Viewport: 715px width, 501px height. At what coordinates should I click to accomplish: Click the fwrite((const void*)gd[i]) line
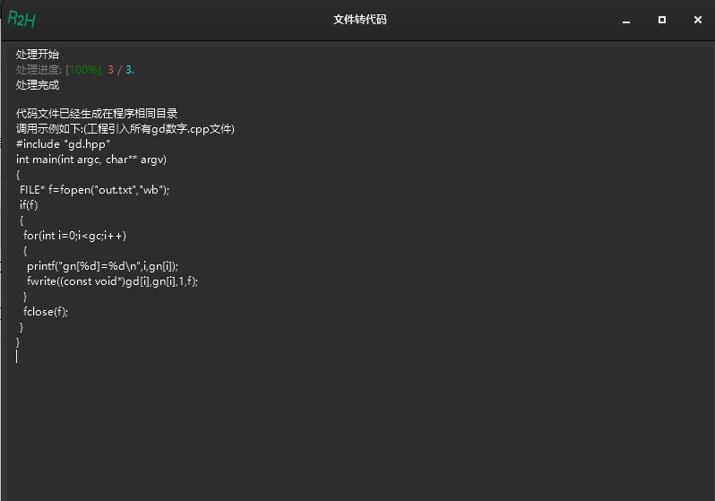[x=112, y=281]
